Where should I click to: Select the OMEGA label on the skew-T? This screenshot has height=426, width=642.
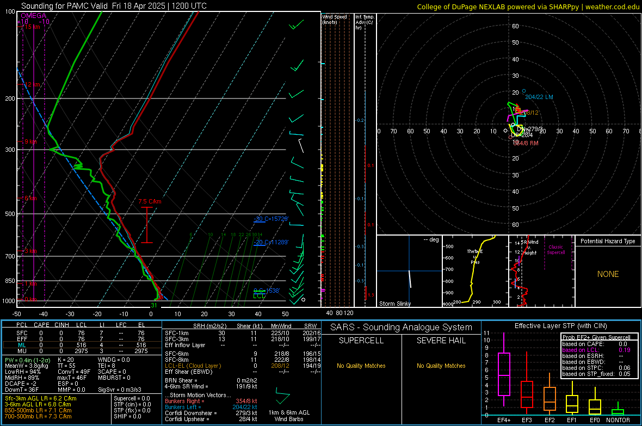[x=33, y=16]
